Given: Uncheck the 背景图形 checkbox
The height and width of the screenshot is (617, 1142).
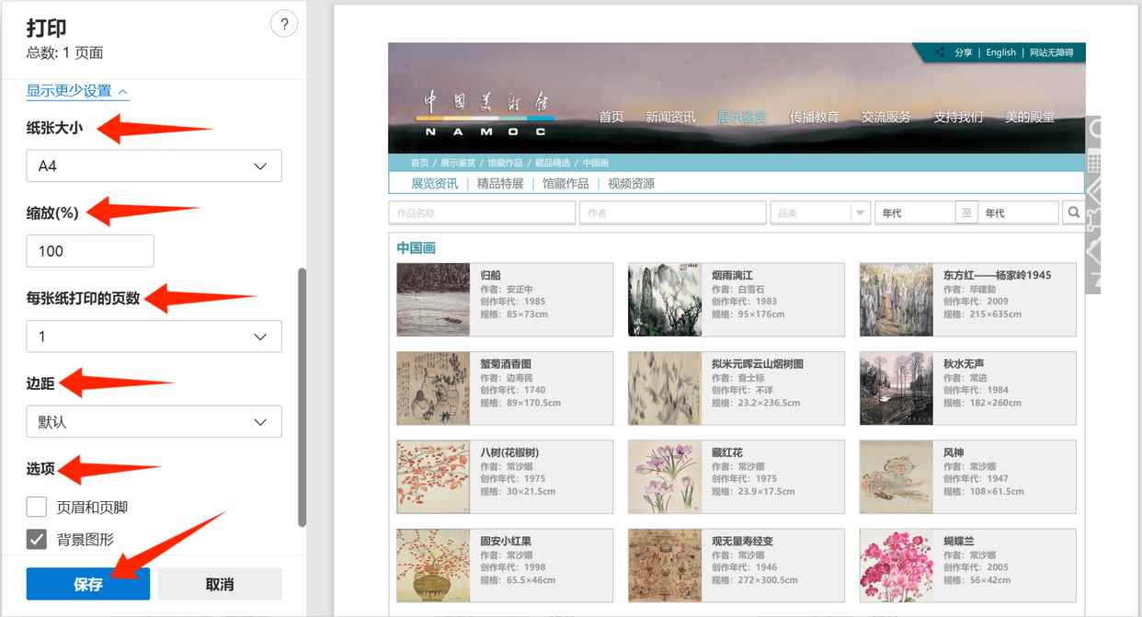Looking at the screenshot, I should [37, 539].
